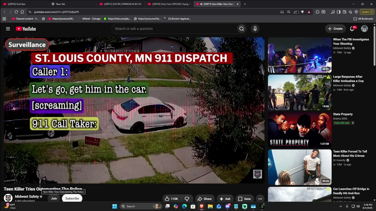Open the Update browser menu button

(367, 12)
